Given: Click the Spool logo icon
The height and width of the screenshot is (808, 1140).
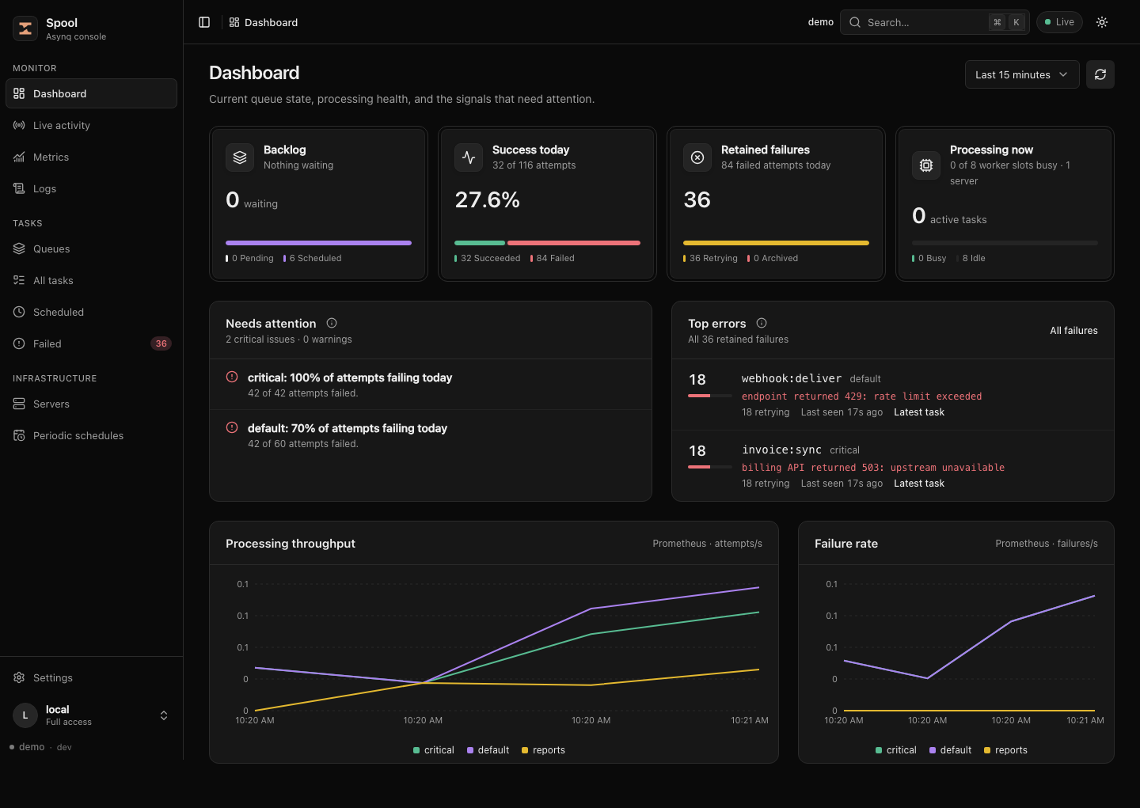Looking at the screenshot, I should coord(25,28).
